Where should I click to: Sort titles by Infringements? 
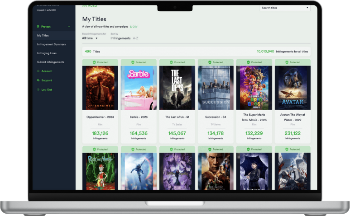120,38
